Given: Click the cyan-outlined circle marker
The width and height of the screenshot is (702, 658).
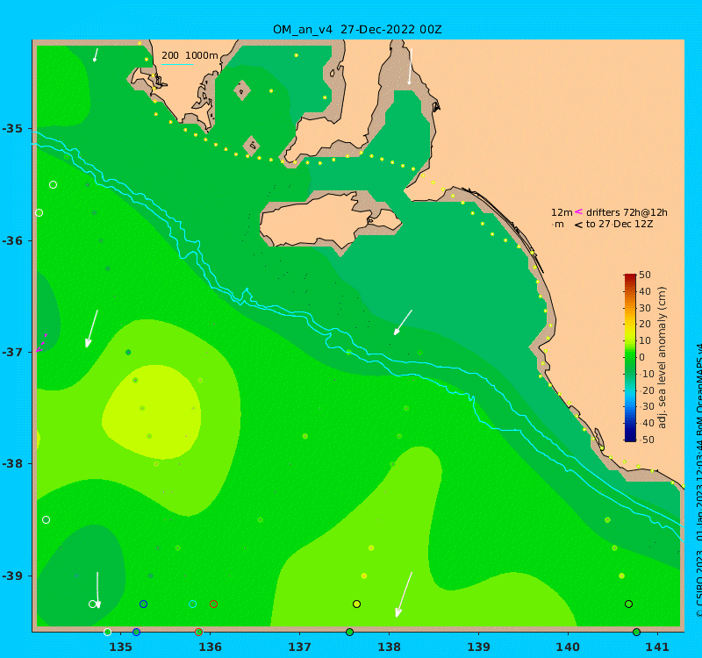Looking at the screenshot, I should point(192,604).
